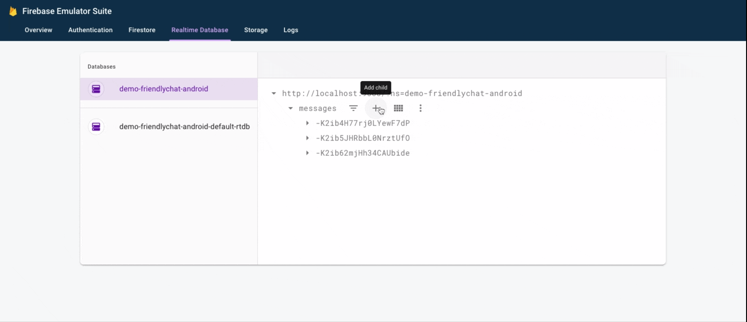Screen dimensions: 747x322
Task: Select the messages key label
Action: [317, 108]
